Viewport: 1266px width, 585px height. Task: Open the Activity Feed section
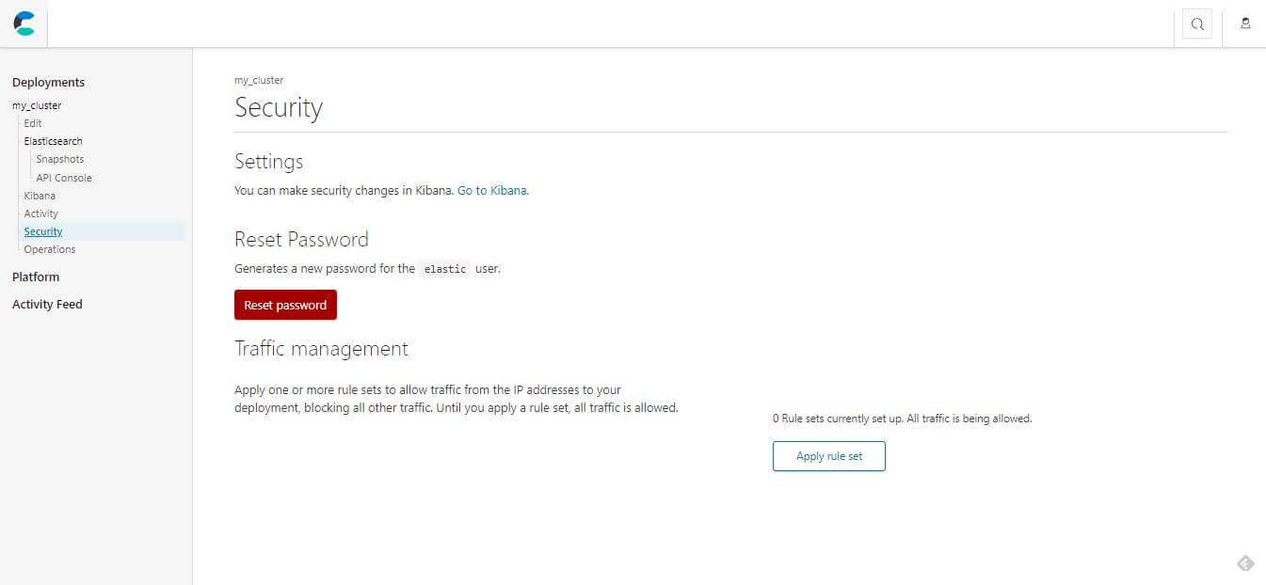tap(47, 305)
